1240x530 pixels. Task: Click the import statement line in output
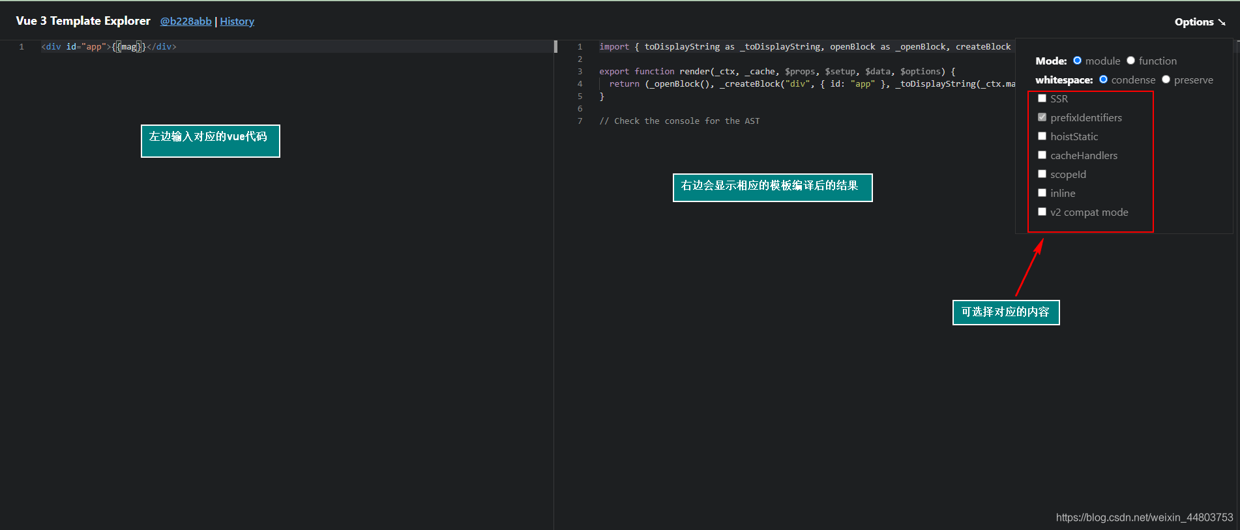point(805,47)
